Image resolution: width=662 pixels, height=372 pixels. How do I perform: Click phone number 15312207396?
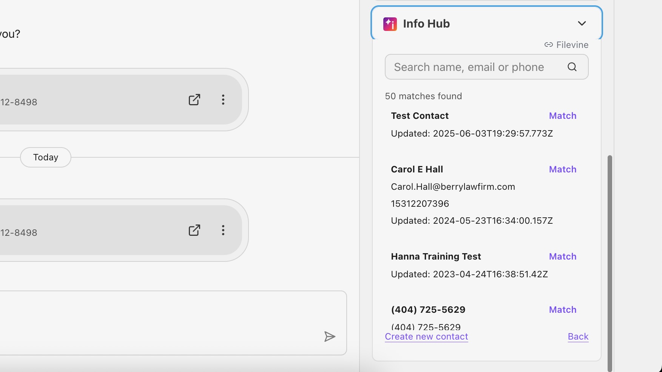point(420,204)
